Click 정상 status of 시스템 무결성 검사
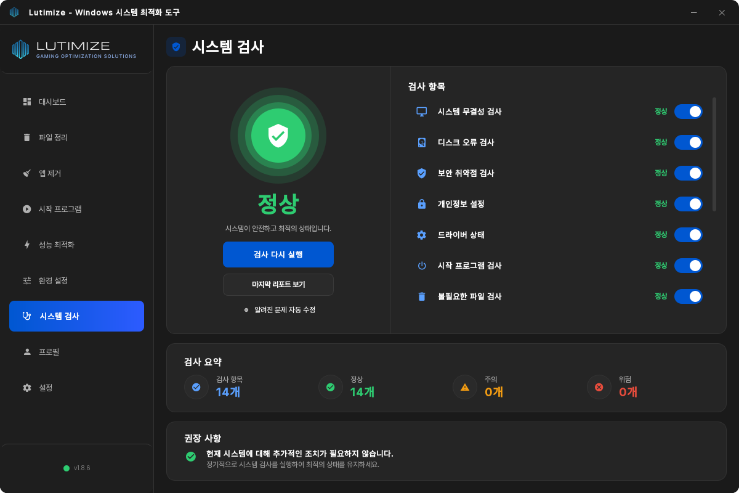 [x=661, y=112]
